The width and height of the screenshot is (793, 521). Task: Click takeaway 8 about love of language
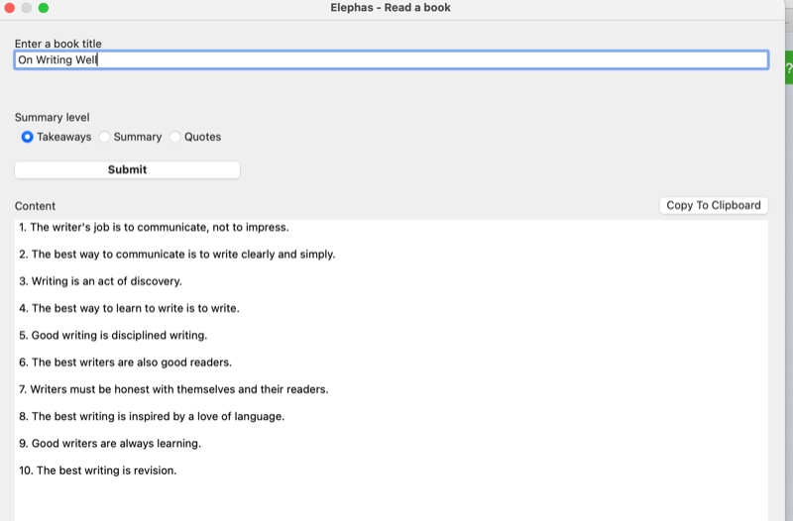tap(152, 416)
